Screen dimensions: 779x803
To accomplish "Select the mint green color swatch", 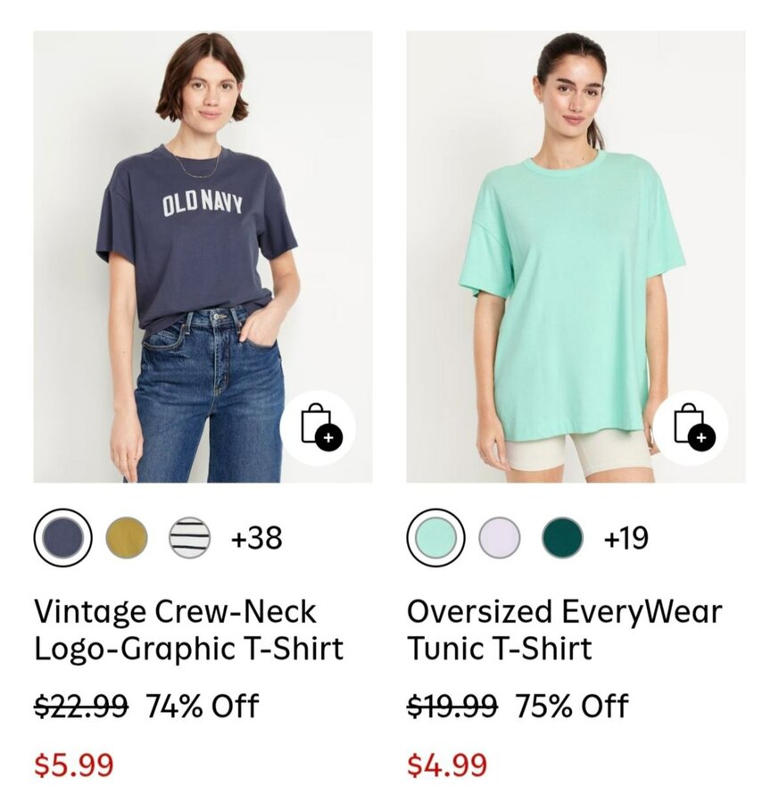I will 436,538.
